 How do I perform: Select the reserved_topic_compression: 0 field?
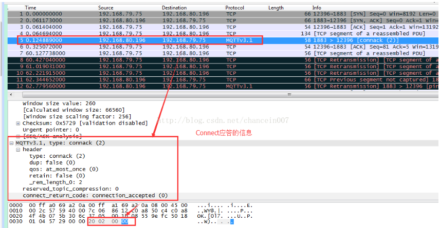pyautogui.click(x=70, y=189)
